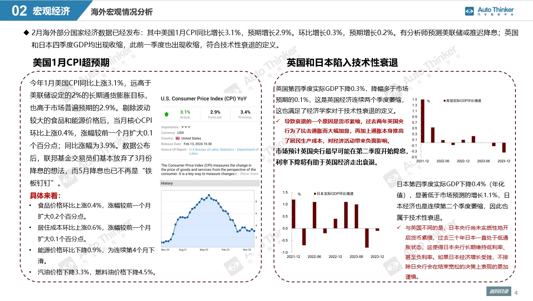
Task: Click the May 22 axis label
Action: point(203,250)
